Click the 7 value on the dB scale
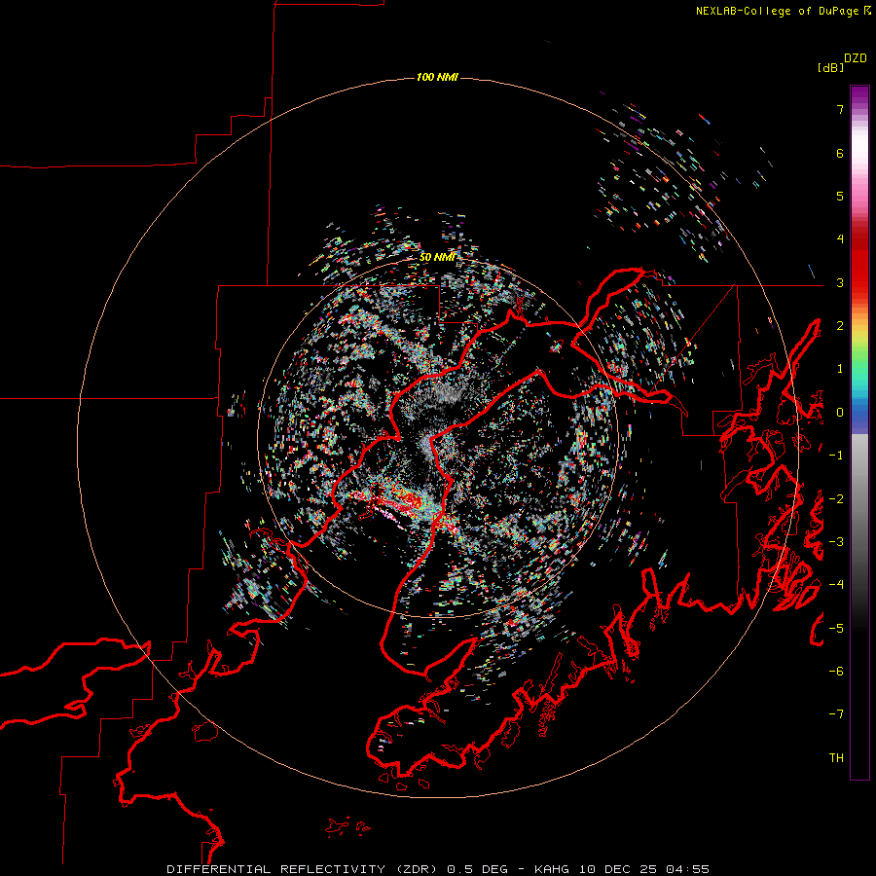 [840, 109]
